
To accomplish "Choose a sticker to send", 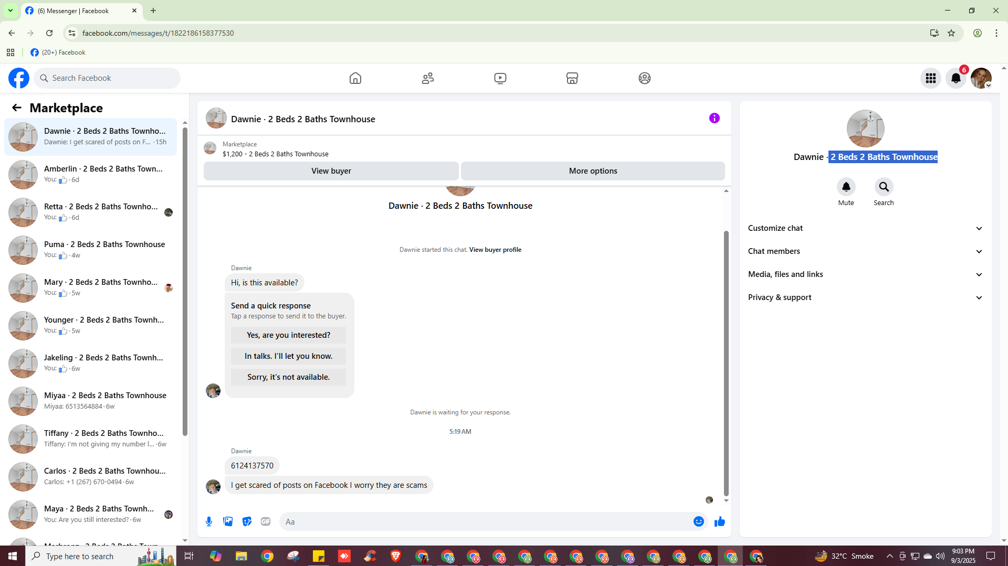I will point(247,521).
